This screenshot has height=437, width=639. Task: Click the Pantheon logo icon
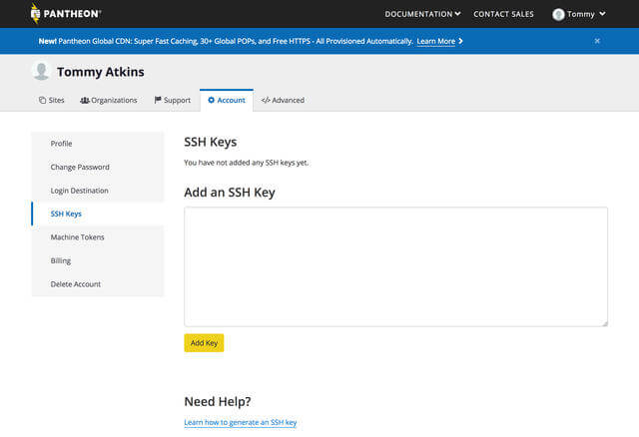point(36,14)
